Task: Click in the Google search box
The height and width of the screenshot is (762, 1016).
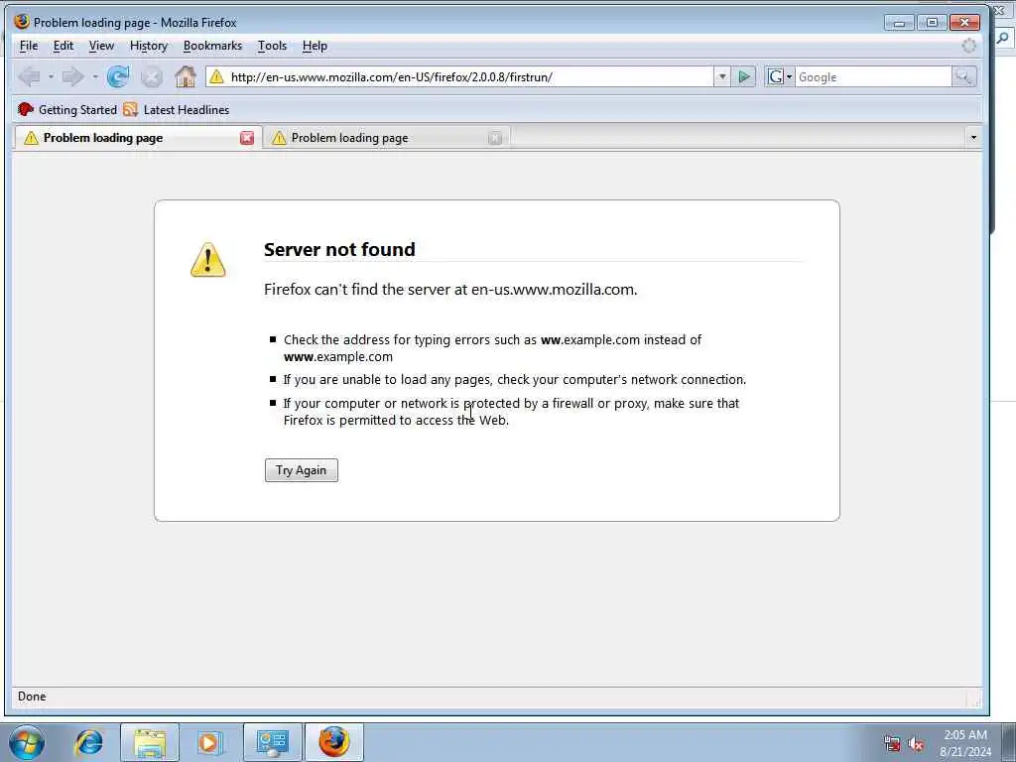Action: pyautogui.click(x=873, y=77)
